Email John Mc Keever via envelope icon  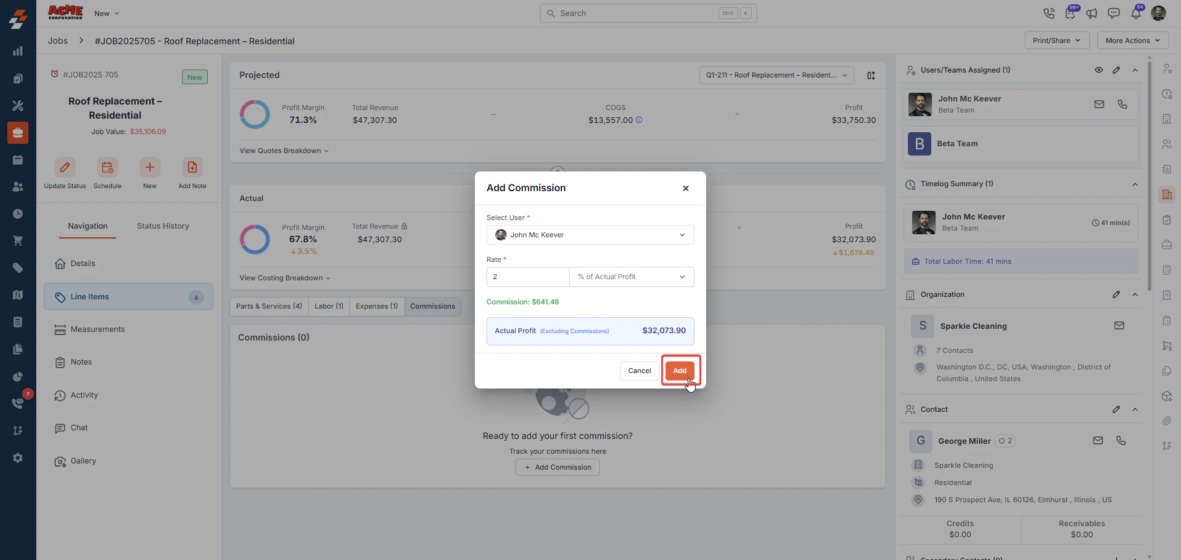[1099, 105]
